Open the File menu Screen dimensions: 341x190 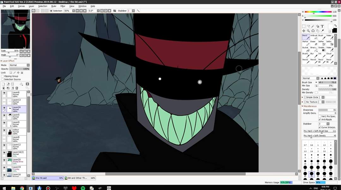pyautogui.click(x=4, y=6)
